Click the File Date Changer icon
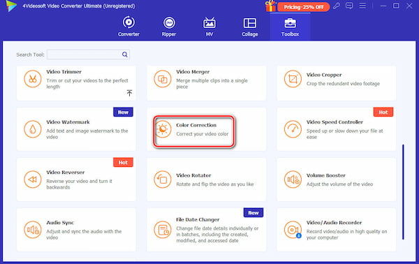 click(163, 230)
